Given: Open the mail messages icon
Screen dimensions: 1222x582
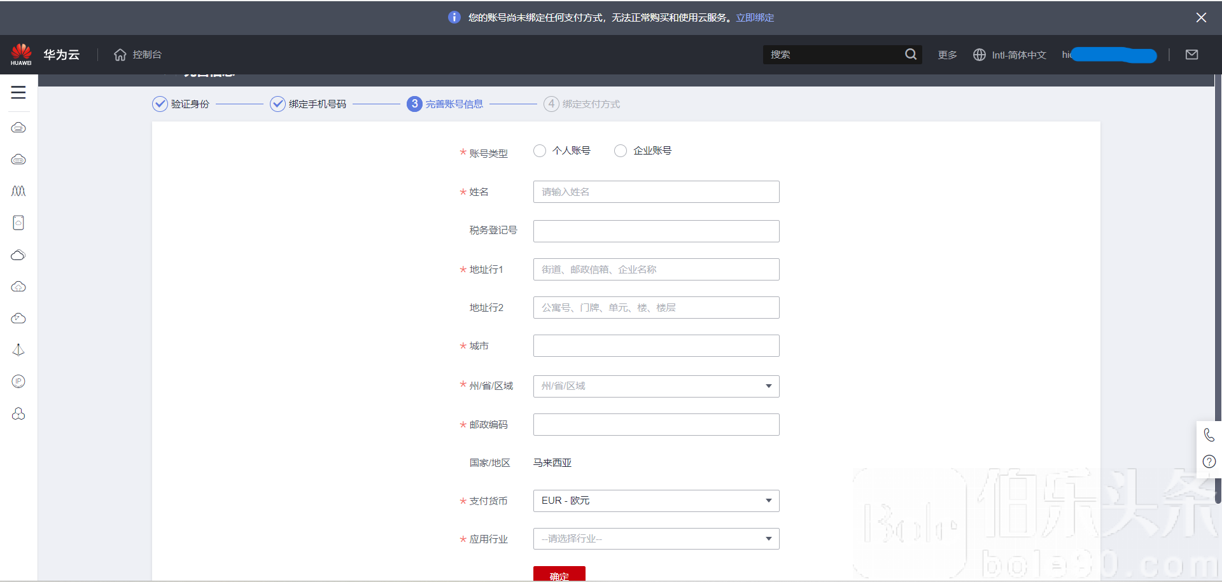Looking at the screenshot, I should tap(1191, 55).
